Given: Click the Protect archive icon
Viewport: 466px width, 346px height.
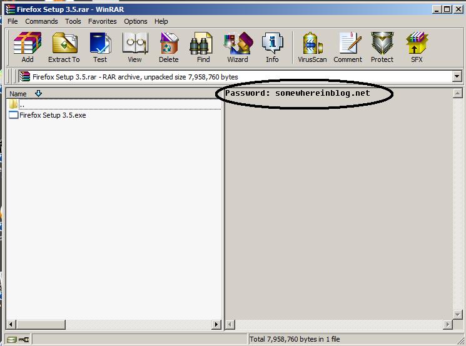Looking at the screenshot, I should (x=382, y=47).
